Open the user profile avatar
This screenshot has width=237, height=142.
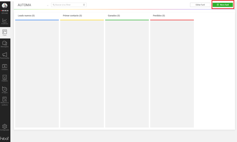[5, 6]
